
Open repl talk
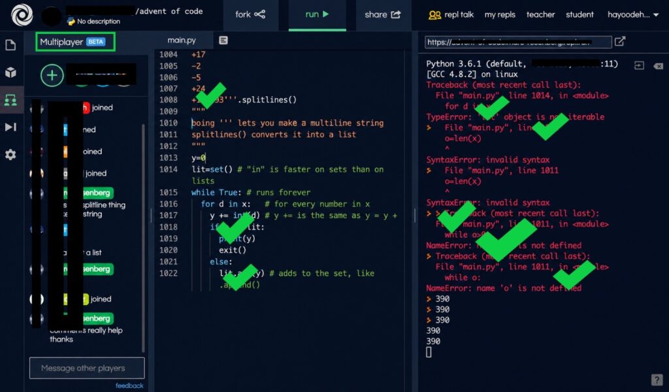[x=451, y=14]
